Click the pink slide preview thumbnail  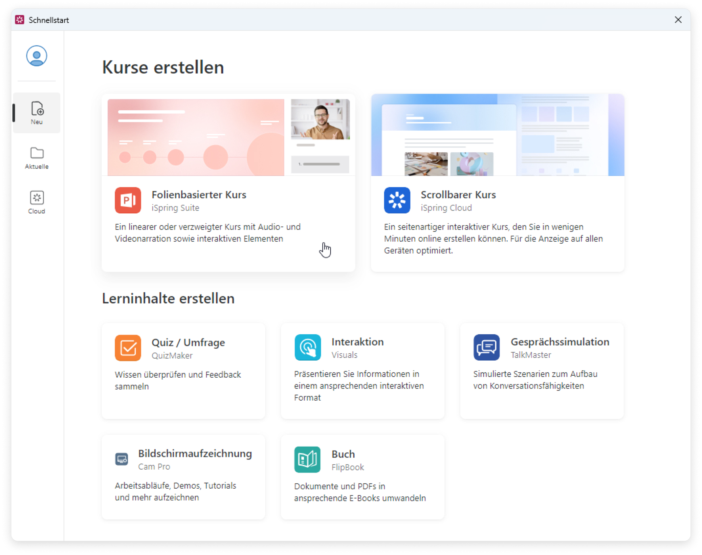196,137
